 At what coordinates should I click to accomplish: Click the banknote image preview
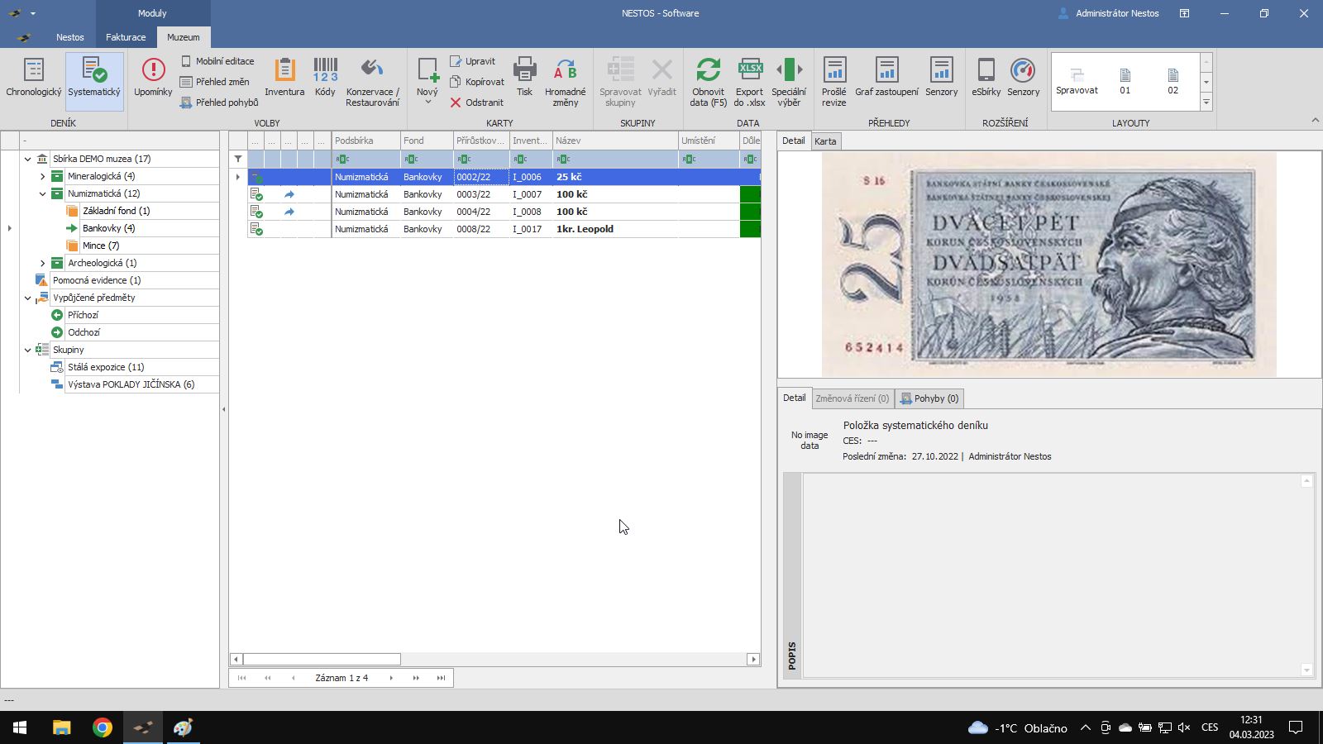coord(1048,265)
